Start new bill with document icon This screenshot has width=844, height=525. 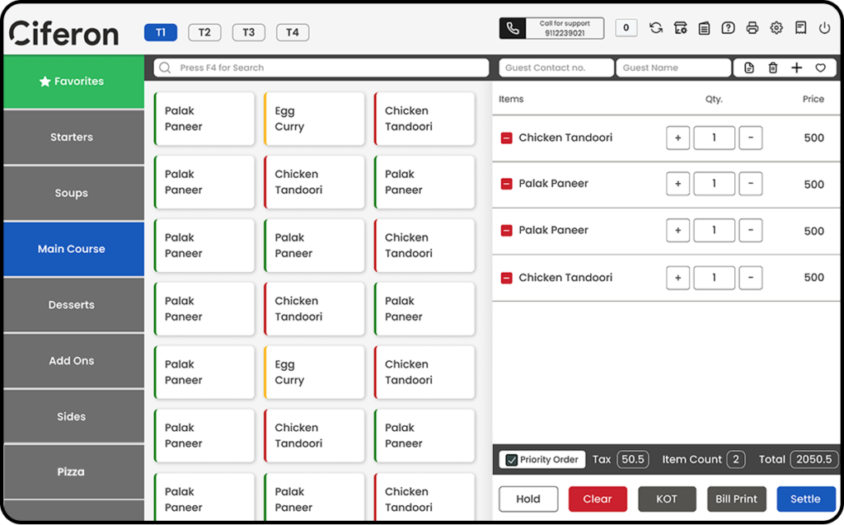(x=748, y=68)
